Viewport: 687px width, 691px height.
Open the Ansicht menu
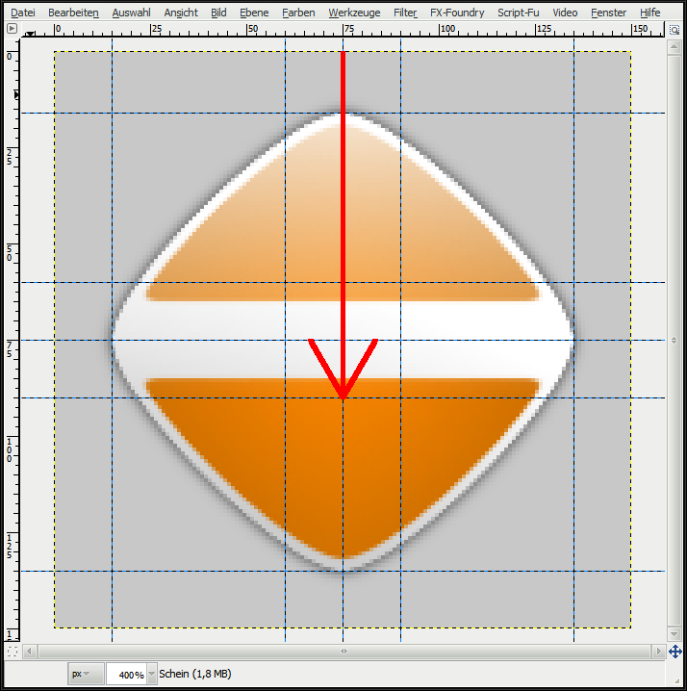coord(181,13)
